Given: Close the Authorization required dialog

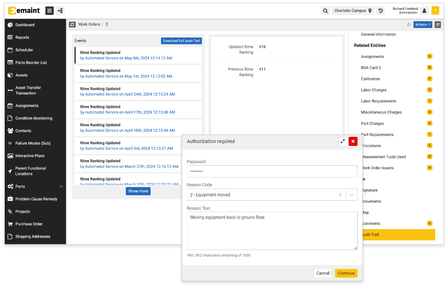Looking at the screenshot, I should point(353,141).
